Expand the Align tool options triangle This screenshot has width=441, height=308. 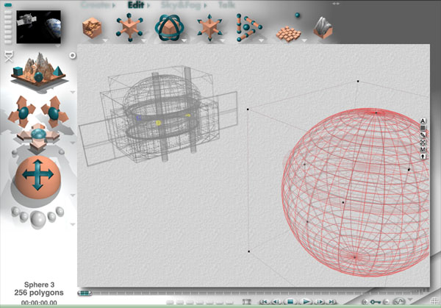[263, 40]
